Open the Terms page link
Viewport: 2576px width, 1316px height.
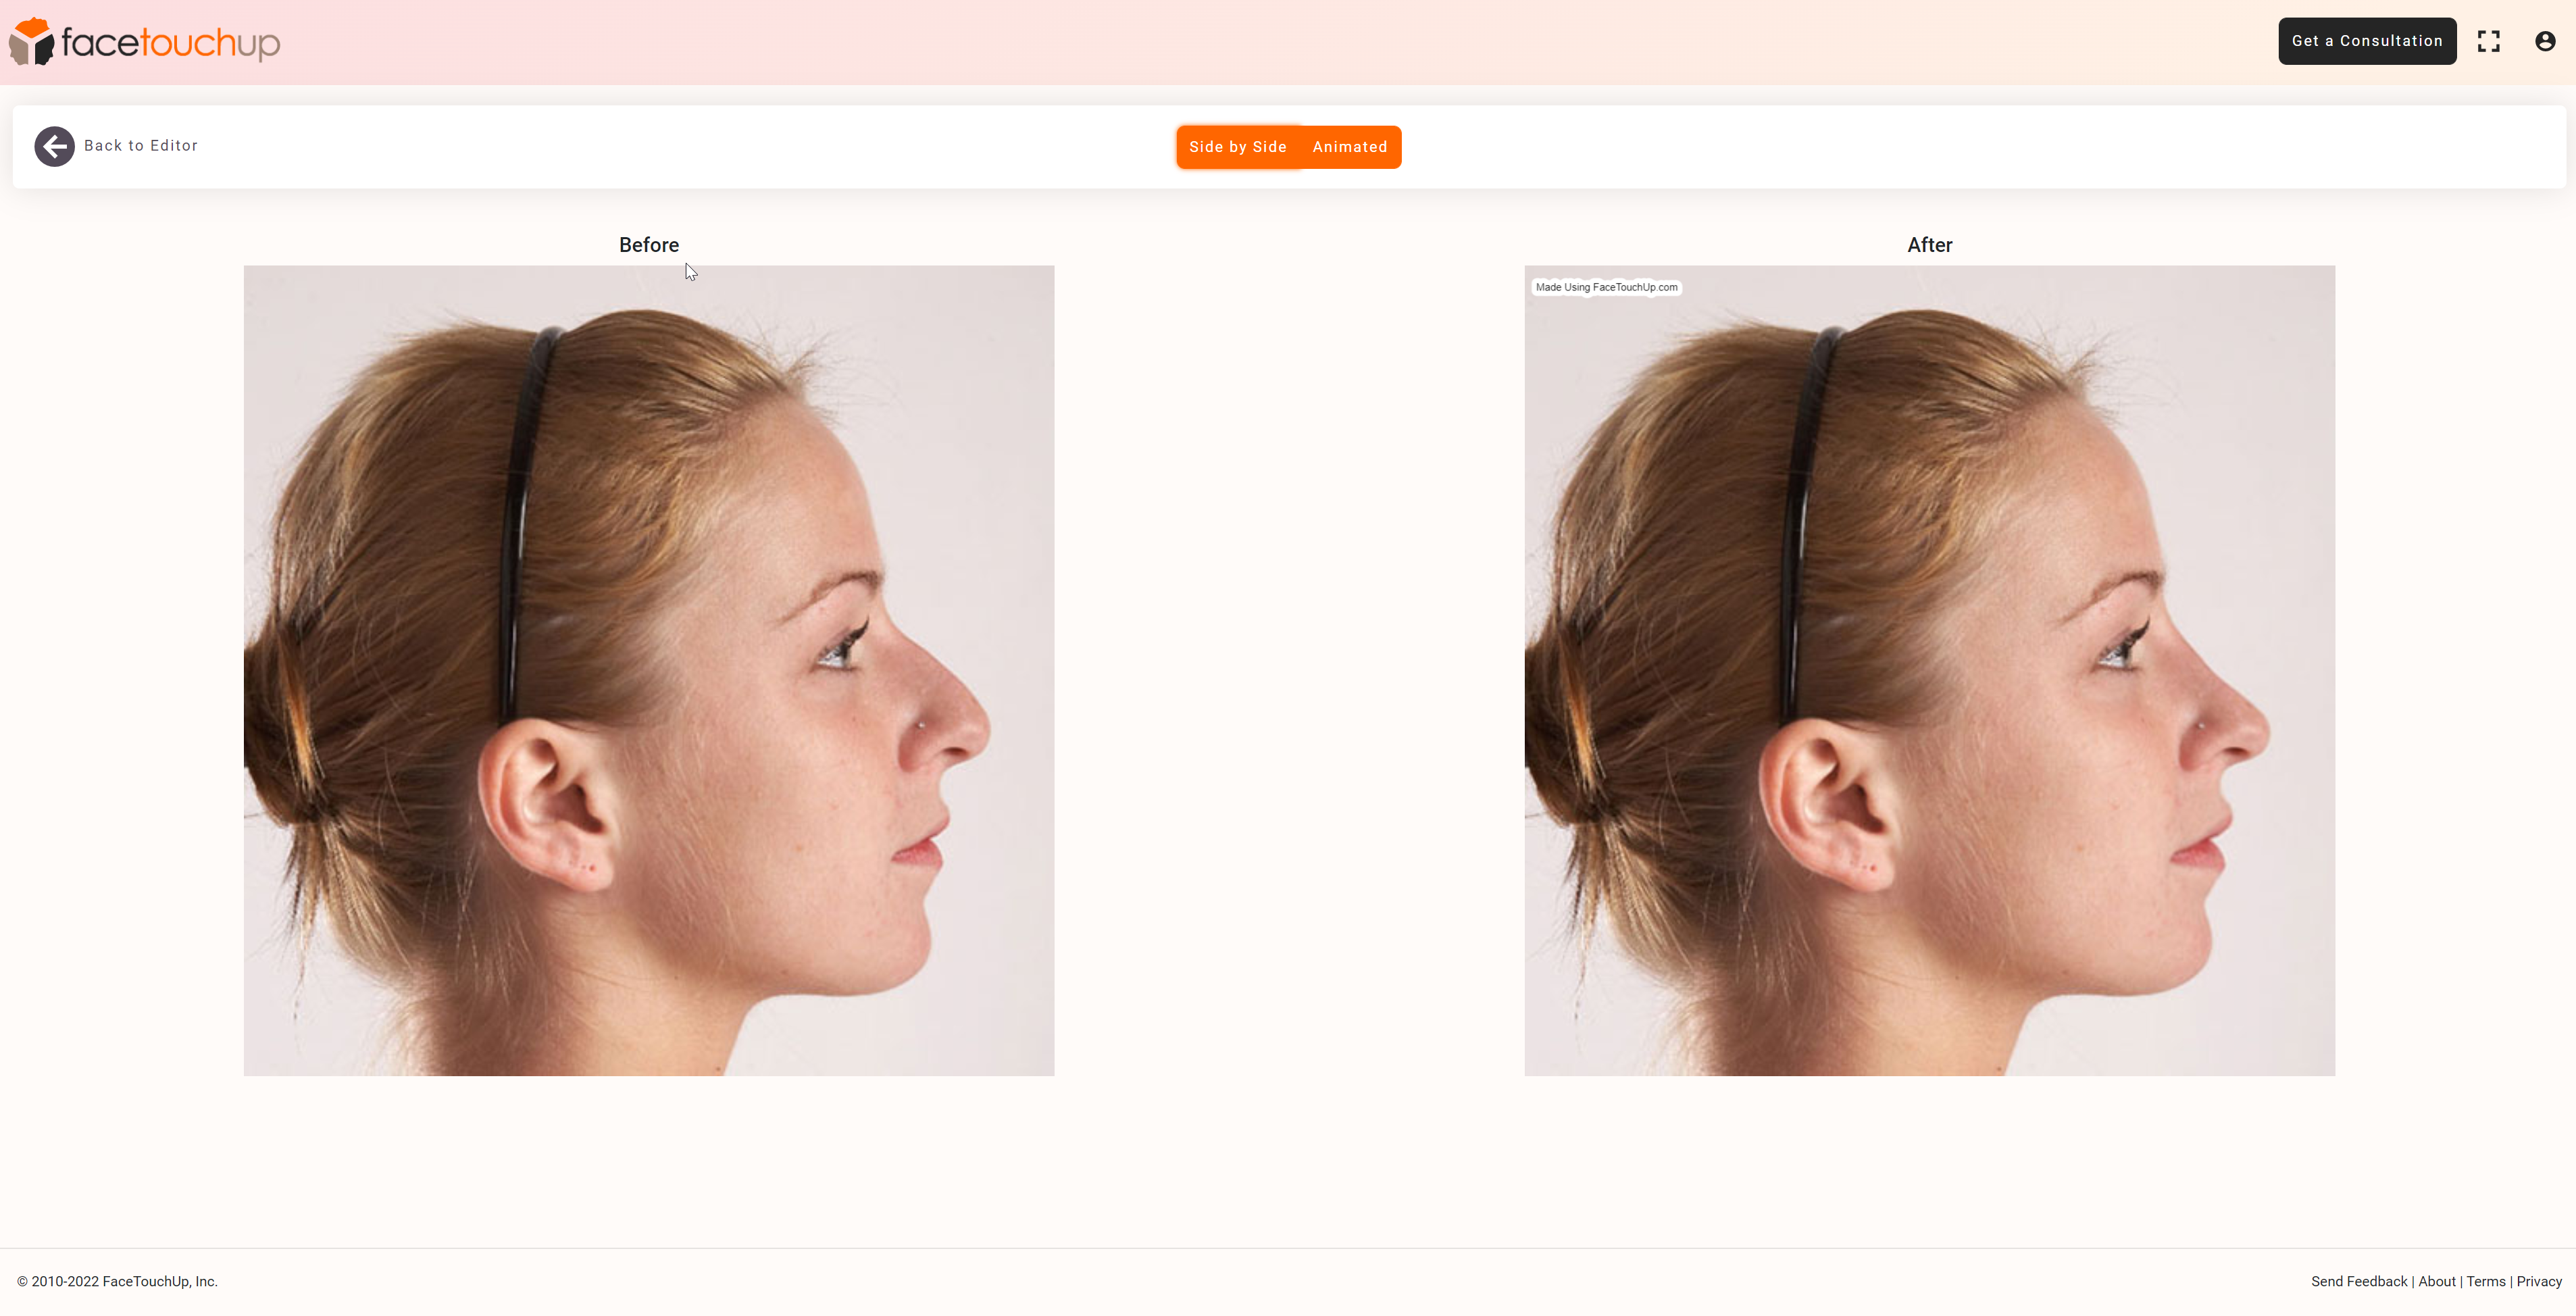(x=2487, y=1281)
